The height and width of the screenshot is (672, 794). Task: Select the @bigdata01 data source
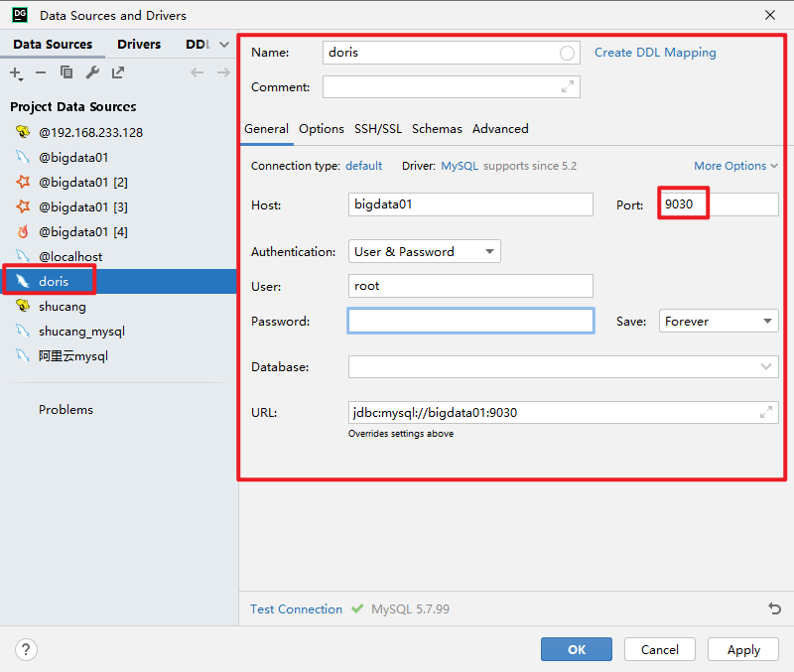(119, 157)
